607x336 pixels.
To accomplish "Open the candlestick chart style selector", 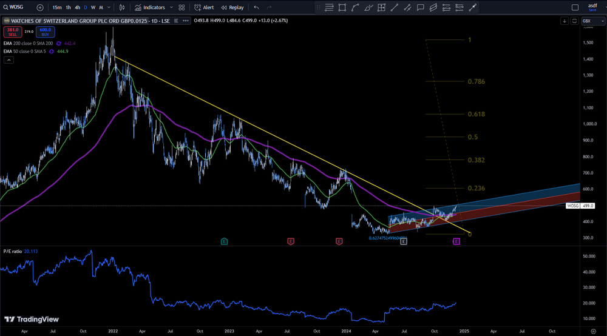I will 122,7.
